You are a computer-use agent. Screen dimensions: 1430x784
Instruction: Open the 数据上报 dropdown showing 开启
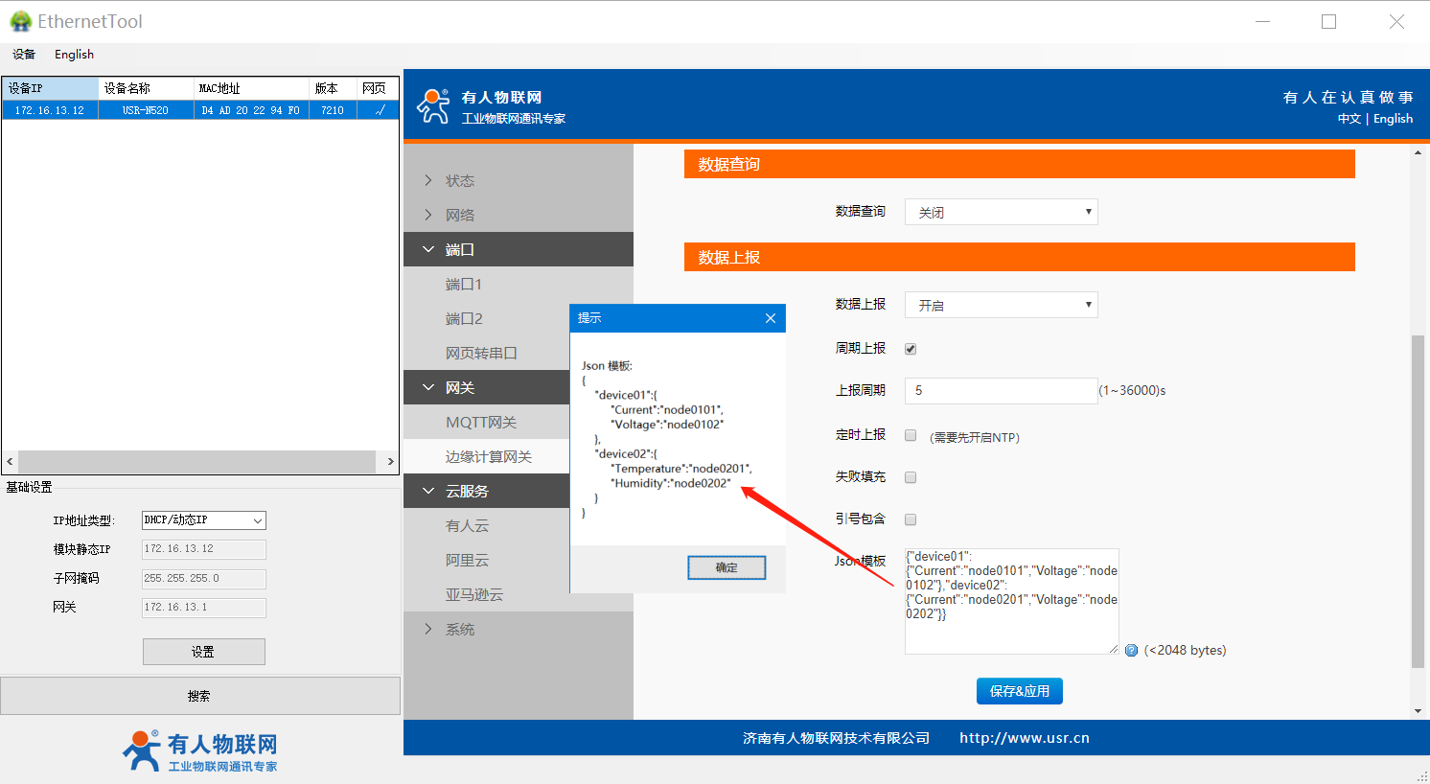1001,305
